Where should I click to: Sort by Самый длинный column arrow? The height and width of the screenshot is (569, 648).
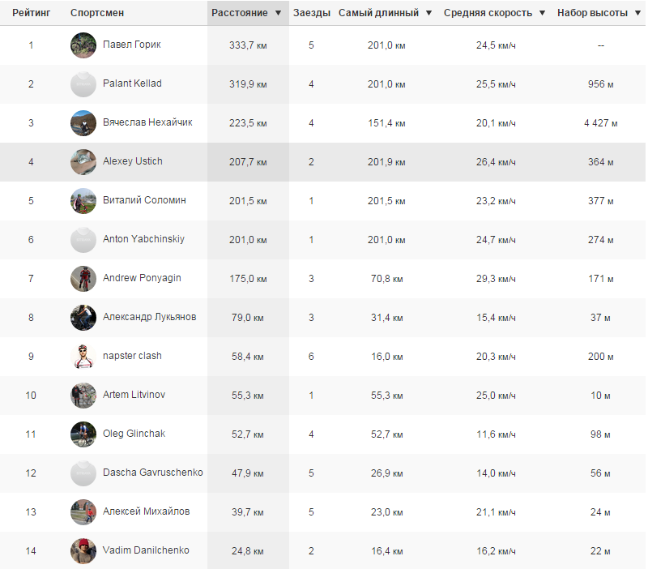429,14
